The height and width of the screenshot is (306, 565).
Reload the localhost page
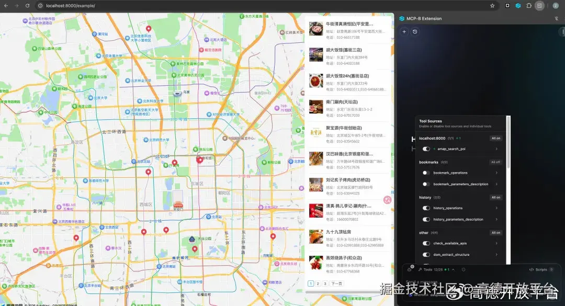pos(27,6)
